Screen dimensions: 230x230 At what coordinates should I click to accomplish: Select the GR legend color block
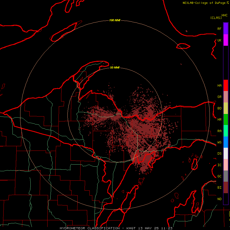pos(226,97)
